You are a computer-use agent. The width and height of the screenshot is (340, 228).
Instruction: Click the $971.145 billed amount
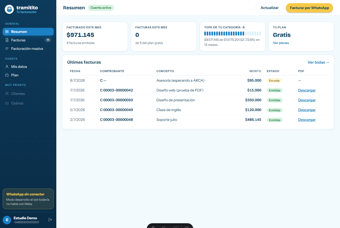tap(80, 35)
